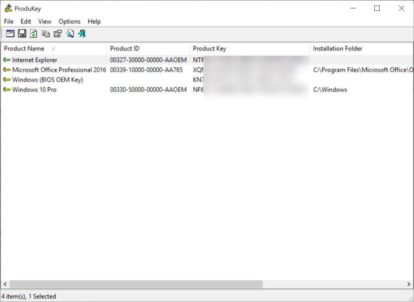Image resolution: width=414 pixels, height=302 pixels.
Task: Click the key icon beside Microsoft Office Professional 2016
Action: (x=6, y=70)
